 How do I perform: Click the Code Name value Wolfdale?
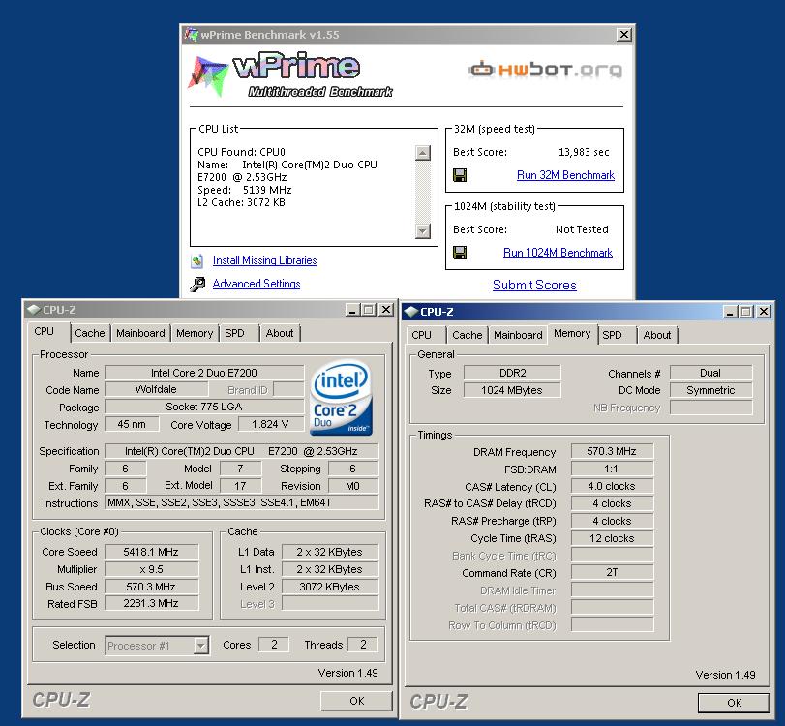click(156, 389)
